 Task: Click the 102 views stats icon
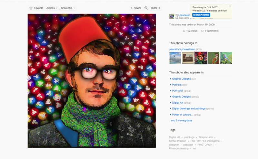click(x=184, y=31)
